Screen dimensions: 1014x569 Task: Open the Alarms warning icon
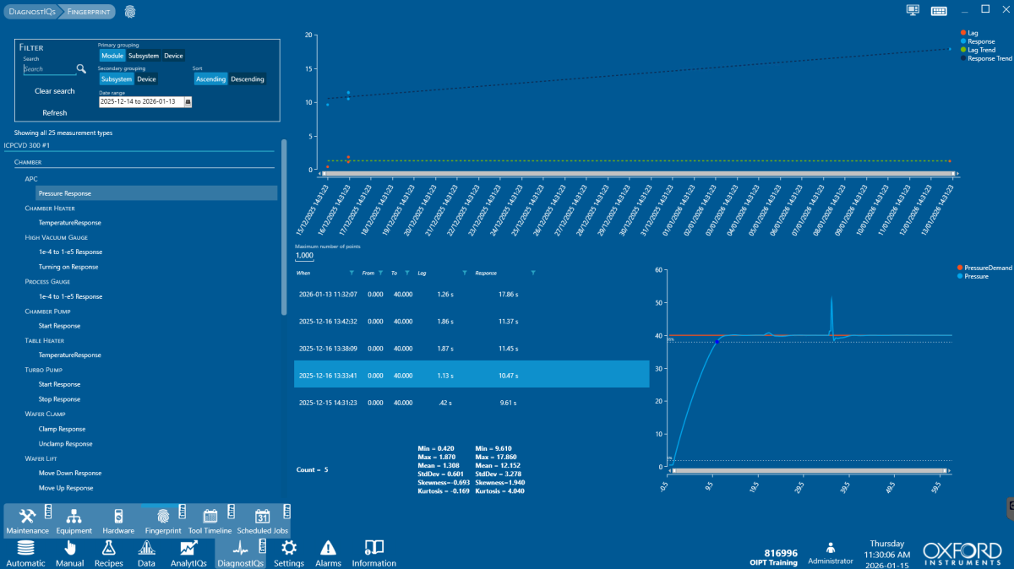pos(328,549)
